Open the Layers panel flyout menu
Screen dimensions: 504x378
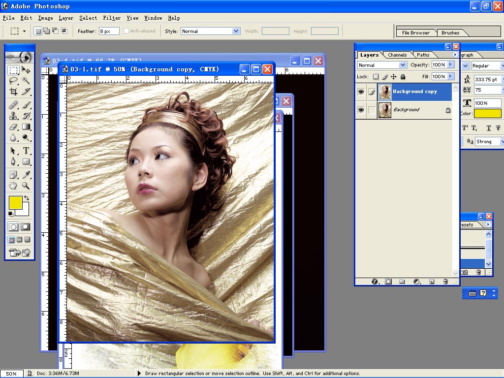455,55
